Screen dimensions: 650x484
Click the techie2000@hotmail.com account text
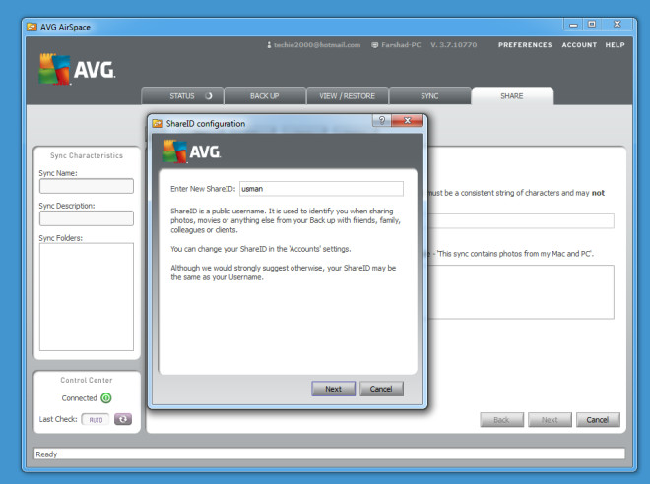tap(317, 44)
